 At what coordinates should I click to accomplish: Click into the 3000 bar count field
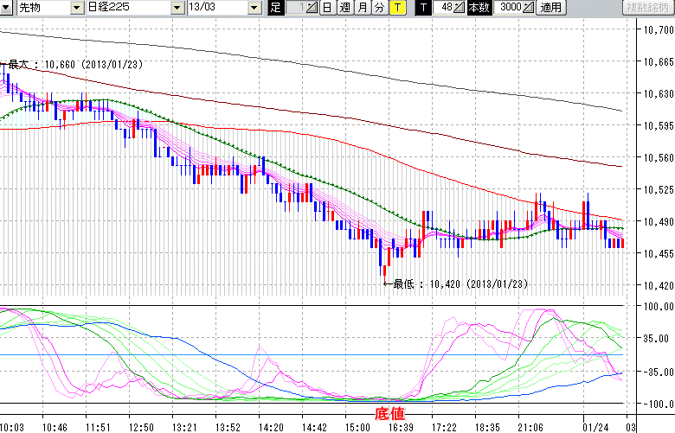coord(510,8)
